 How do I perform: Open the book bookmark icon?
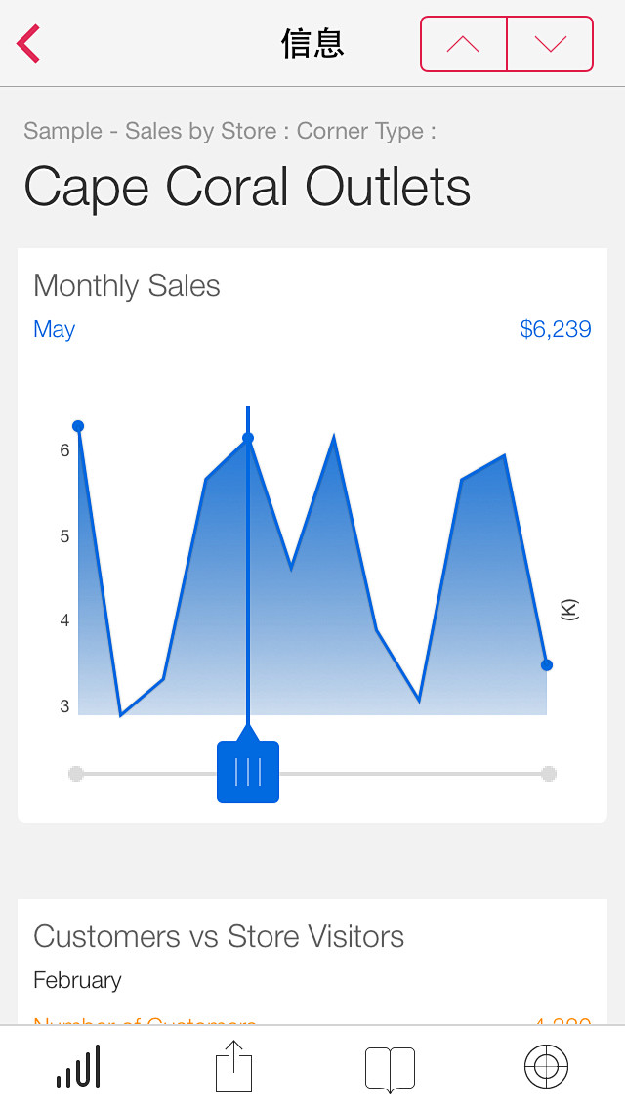(x=390, y=1069)
